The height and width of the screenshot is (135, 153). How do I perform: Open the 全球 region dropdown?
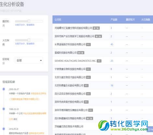29,60
